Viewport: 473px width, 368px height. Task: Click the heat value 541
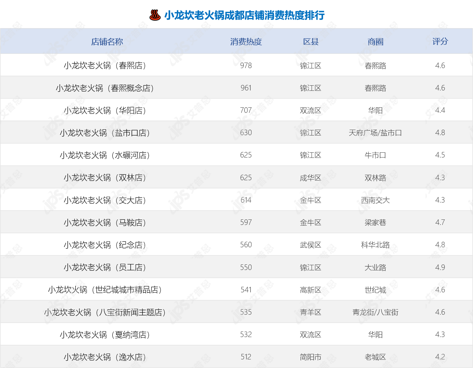(246, 290)
